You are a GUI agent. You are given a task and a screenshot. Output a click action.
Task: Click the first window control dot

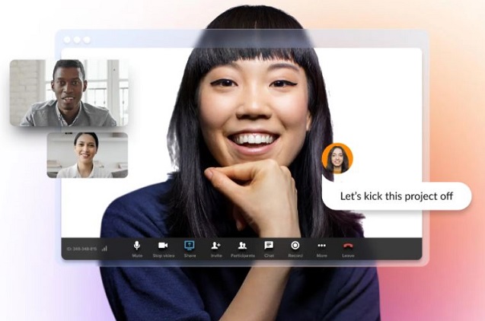[x=68, y=40]
